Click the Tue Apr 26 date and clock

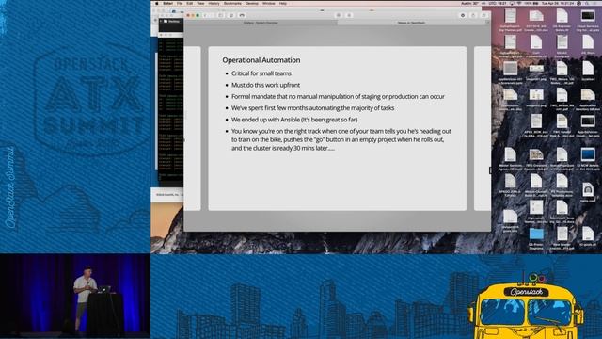tap(558, 3)
